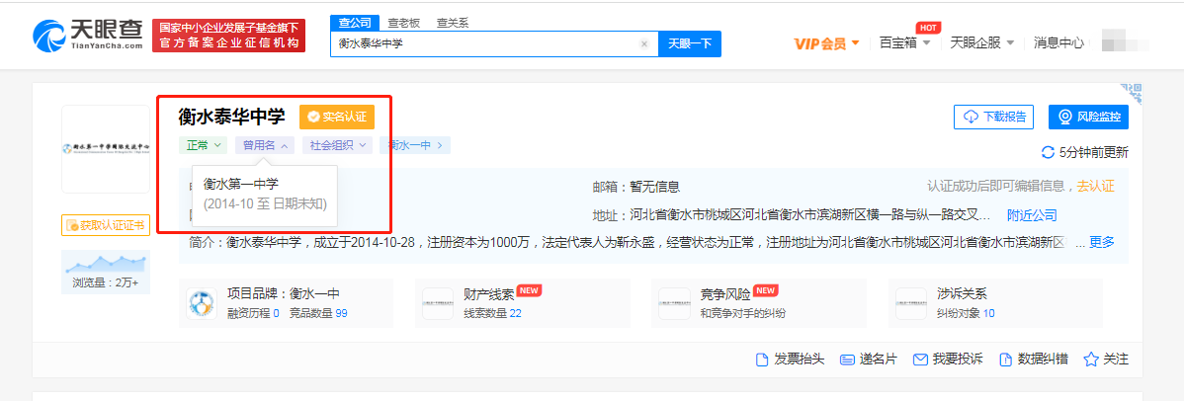Click the 涉诉关系 thumbnail icon
Screen dimensions: 1184x401
(910, 303)
